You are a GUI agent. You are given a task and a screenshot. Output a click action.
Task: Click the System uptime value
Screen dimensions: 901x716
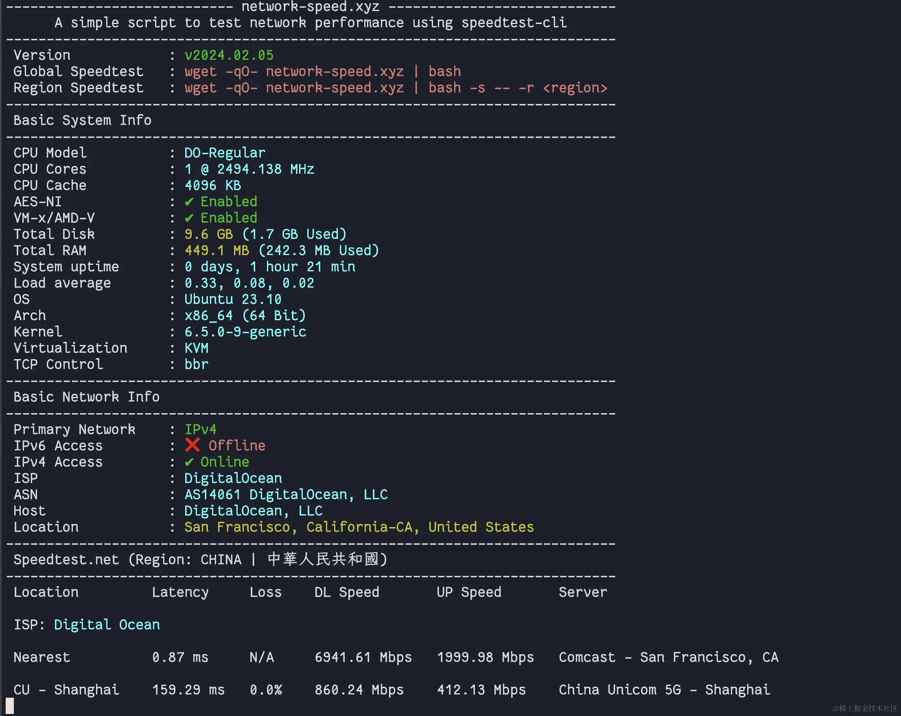point(269,267)
